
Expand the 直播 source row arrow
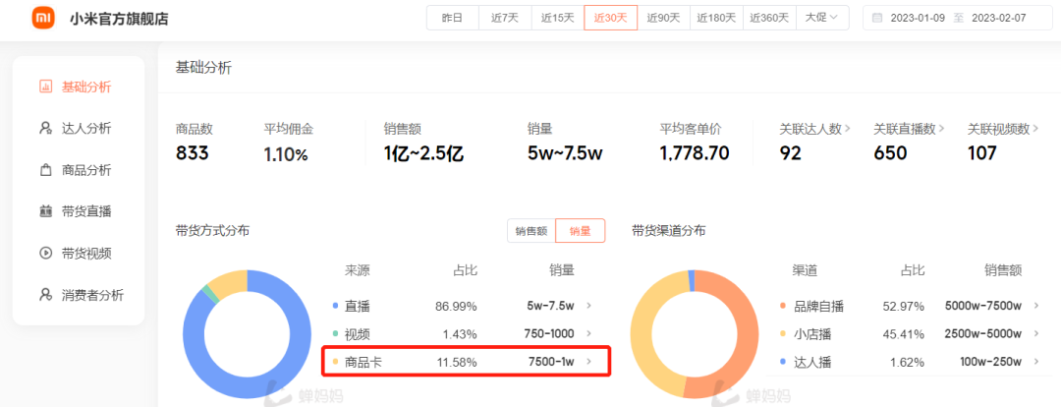(x=588, y=306)
